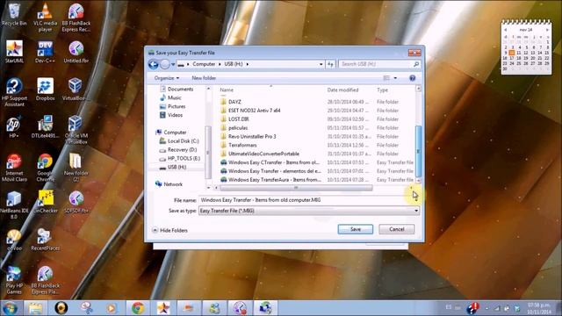This screenshot has height=316, width=562.
Task: Open Play HP Games desktop icon
Action: [x=14, y=280]
